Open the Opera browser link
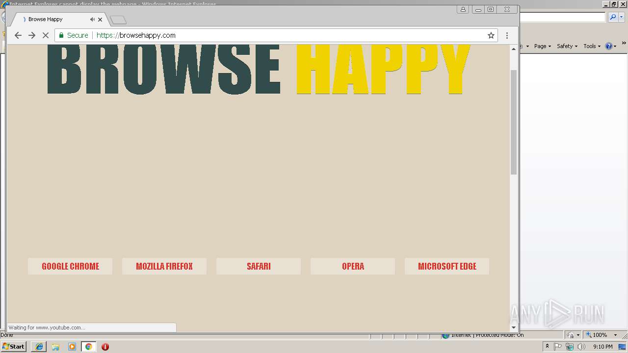 [353, 266]
